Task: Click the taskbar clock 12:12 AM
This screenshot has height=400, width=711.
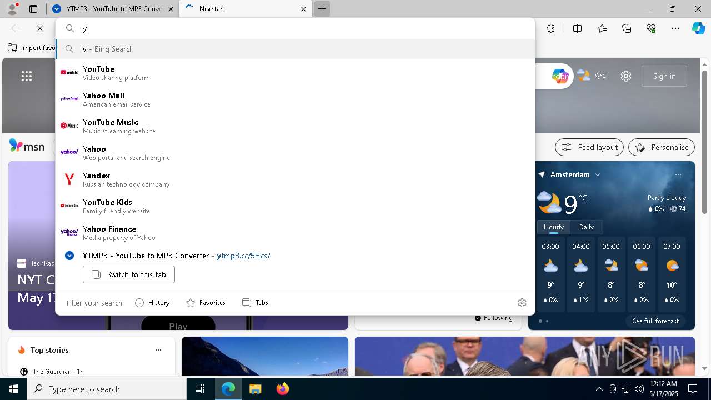Action: click(663, 389)
